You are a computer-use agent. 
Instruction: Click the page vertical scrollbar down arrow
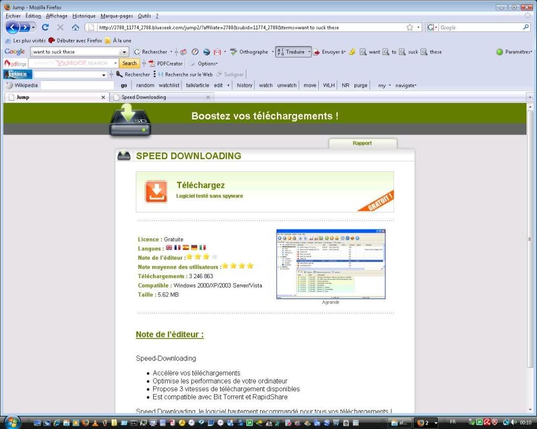point(530,410)
